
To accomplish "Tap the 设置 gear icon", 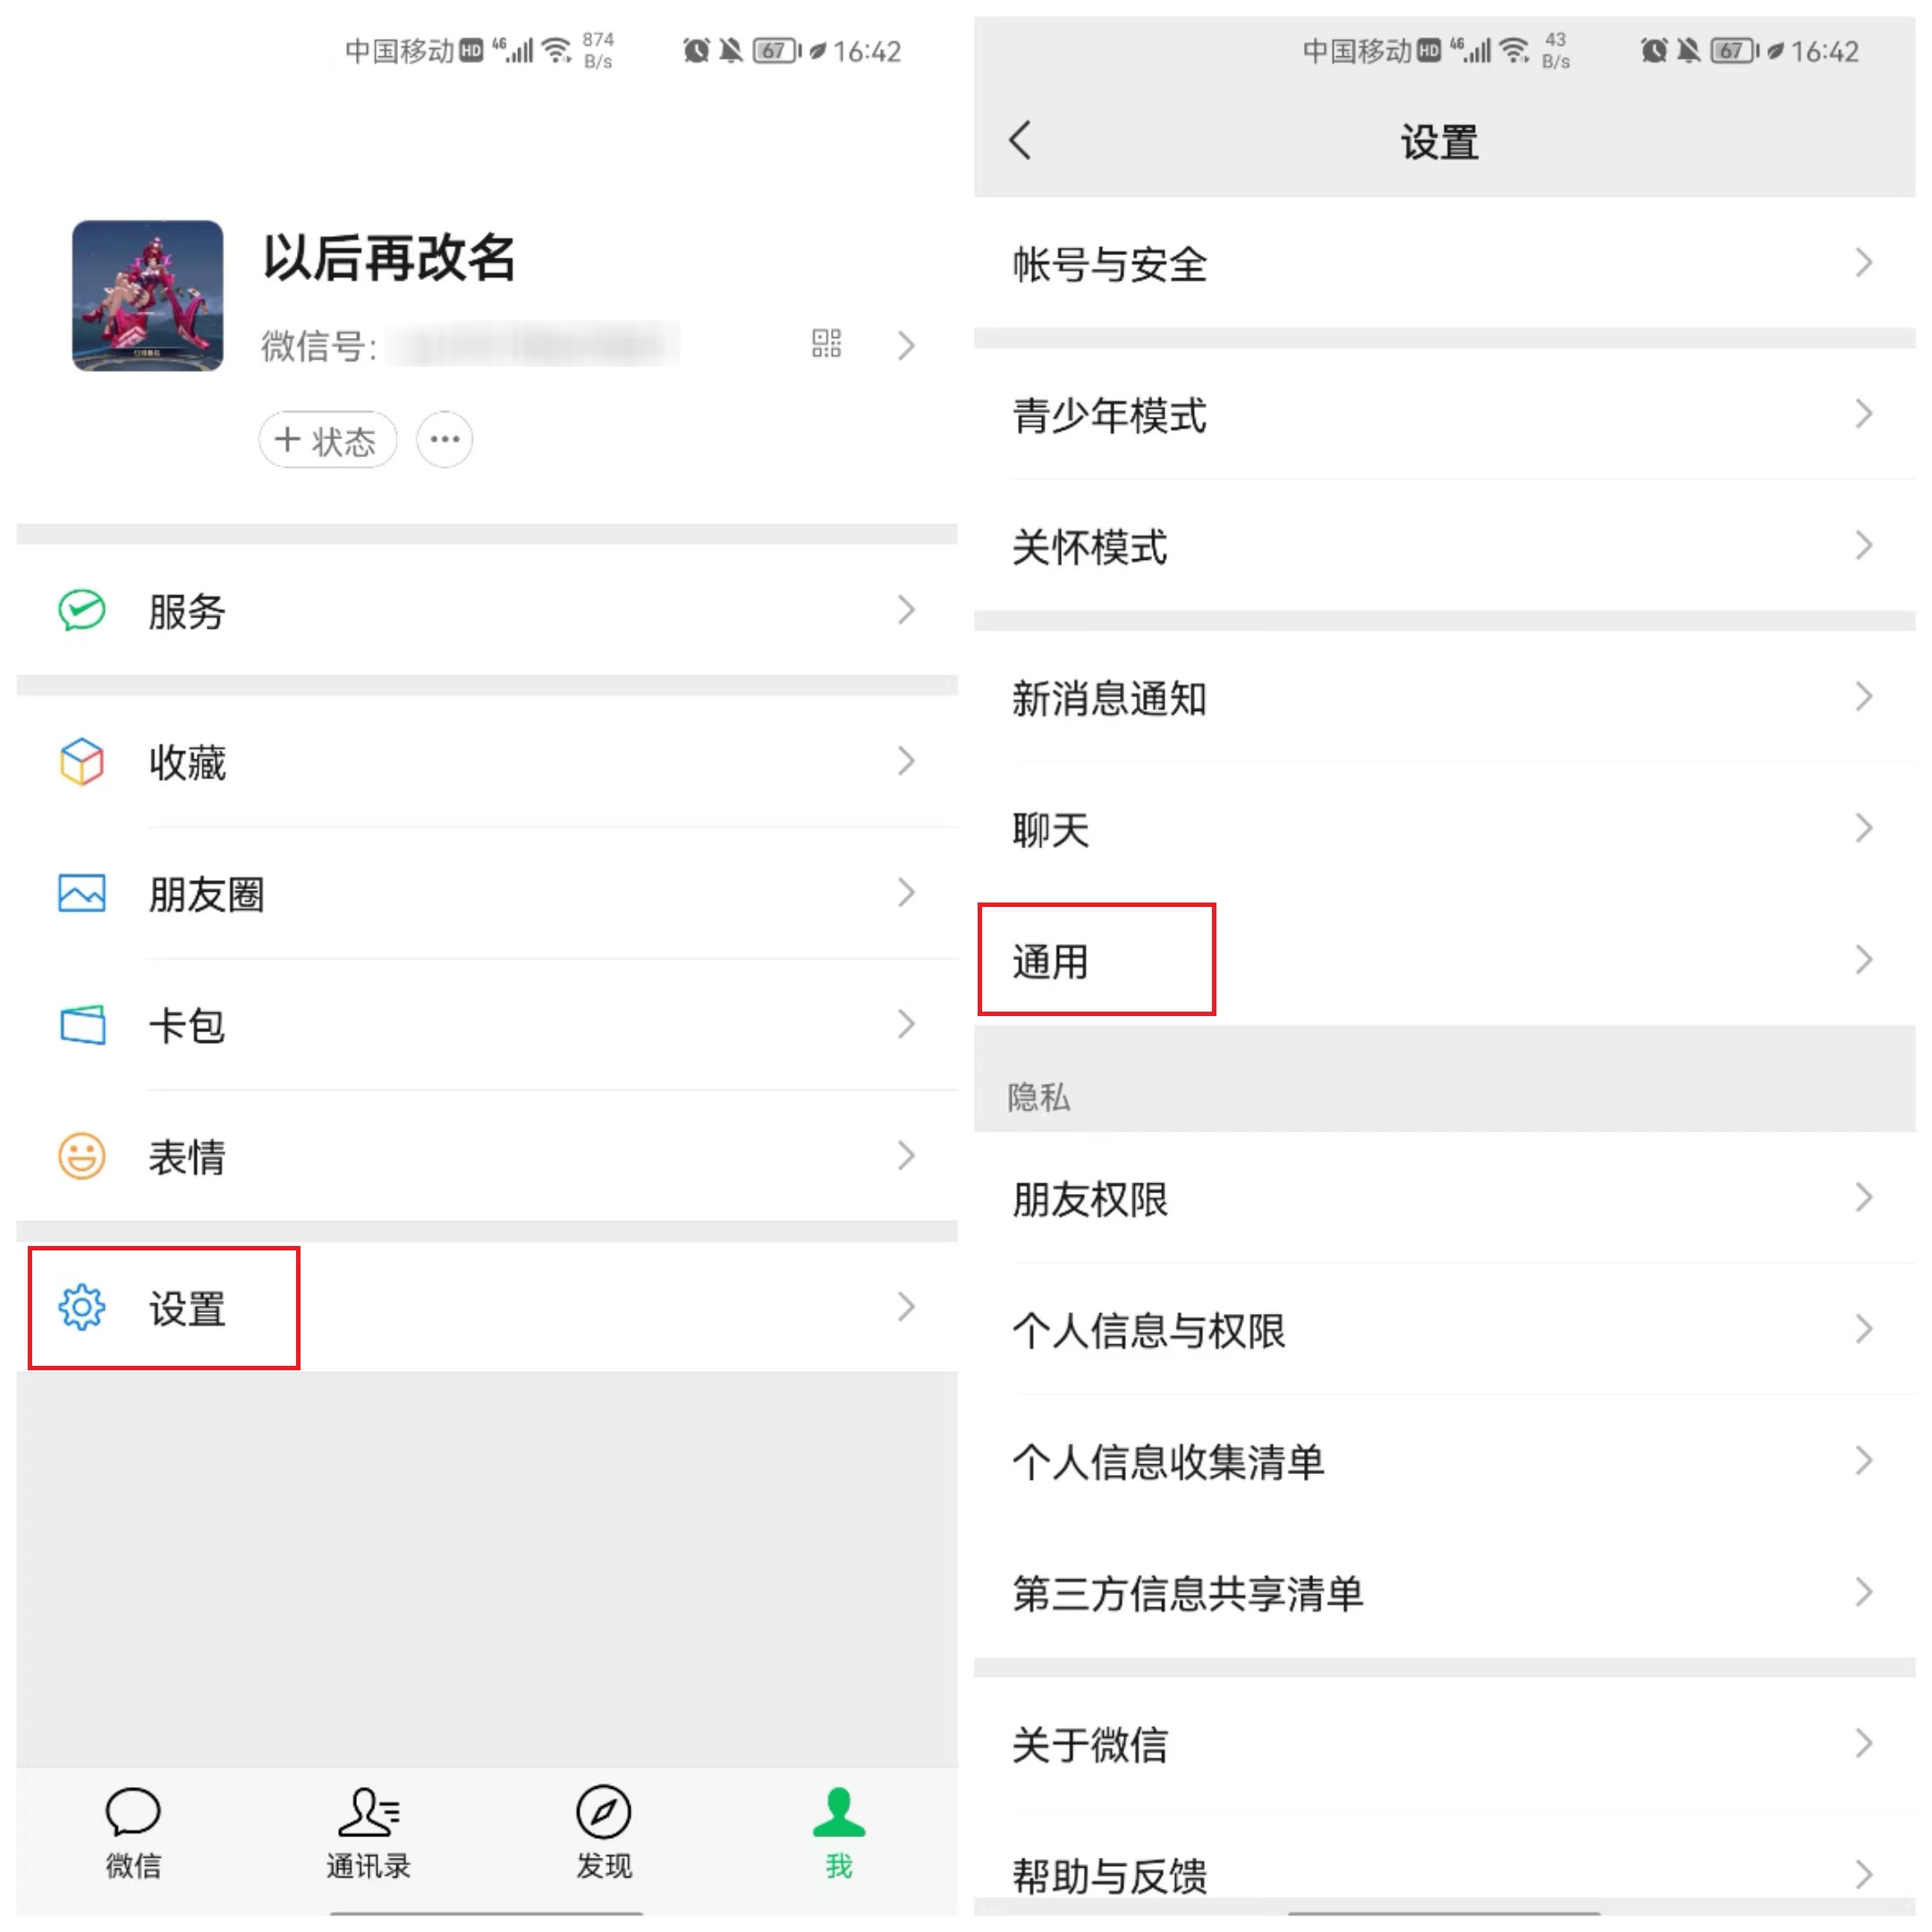I will point(82,1307).
